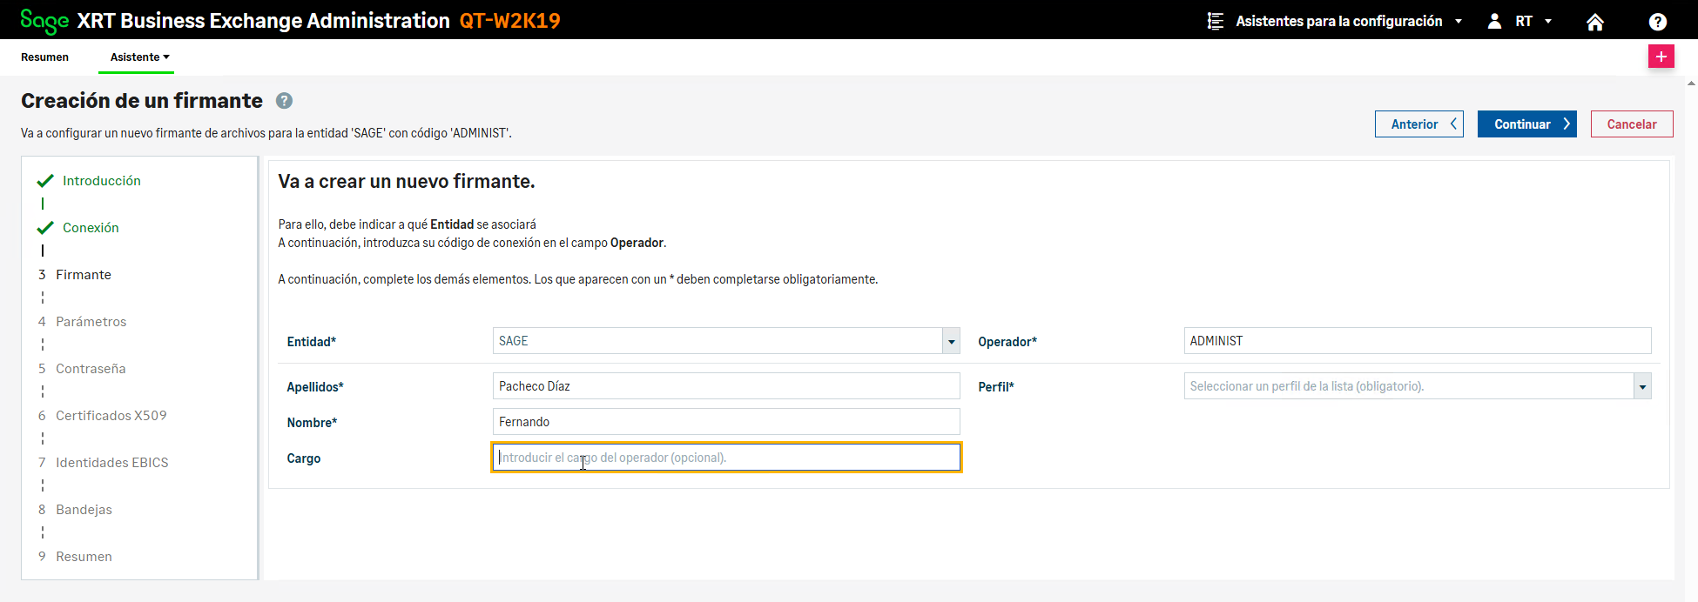Open the Asistente tab menu
The height and width of the screenshot is (602, 1698).
(139, 57)
